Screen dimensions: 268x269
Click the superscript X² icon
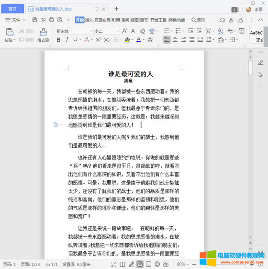click(x=98, y=40)
